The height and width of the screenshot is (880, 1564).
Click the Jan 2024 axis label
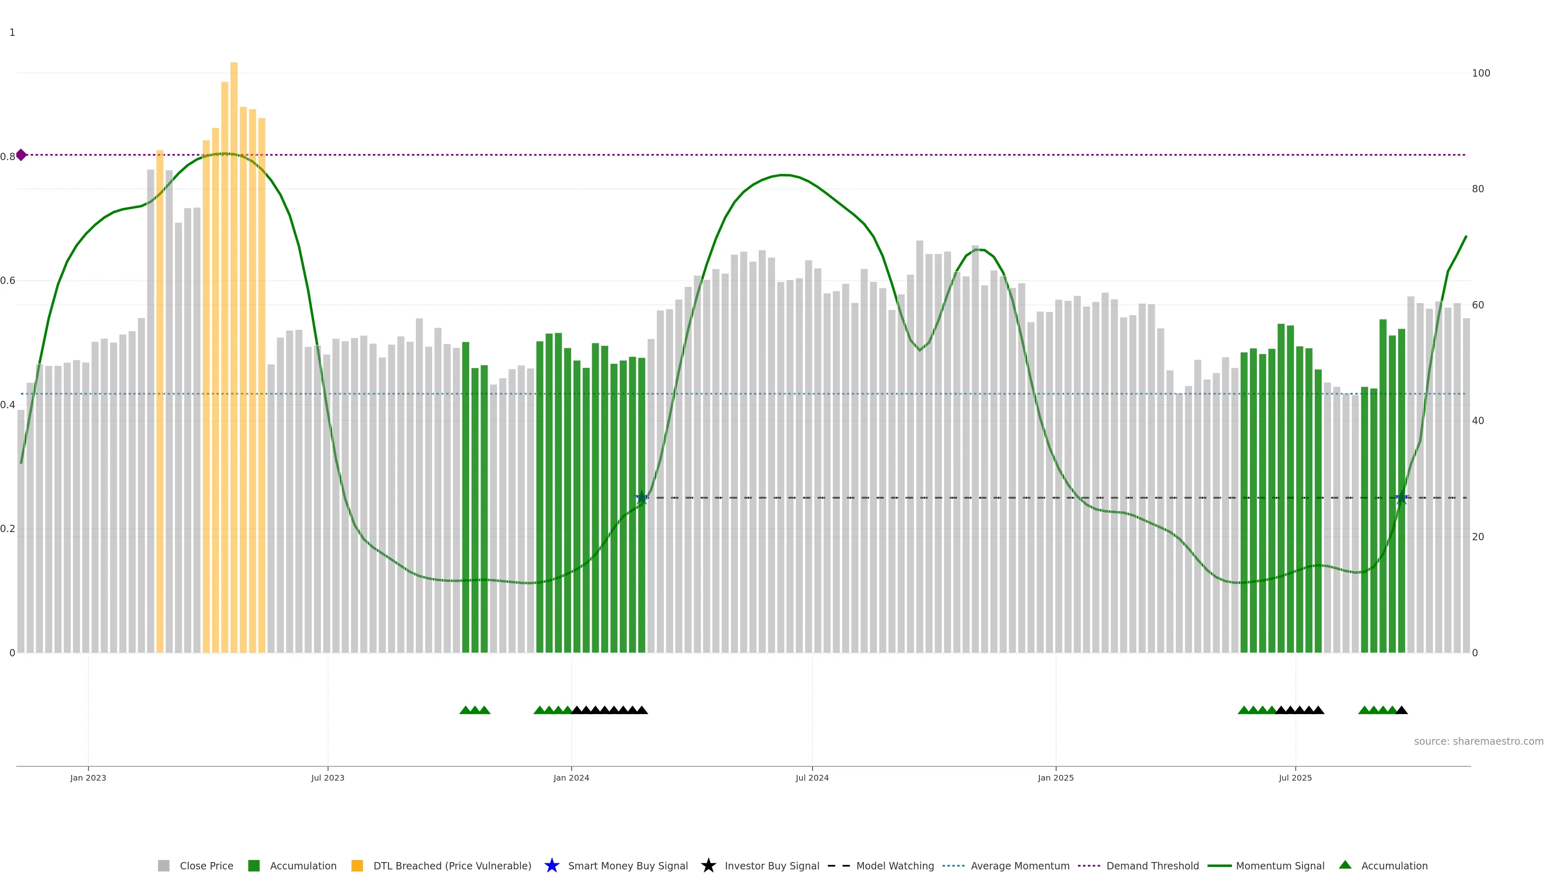click(571, 777)
